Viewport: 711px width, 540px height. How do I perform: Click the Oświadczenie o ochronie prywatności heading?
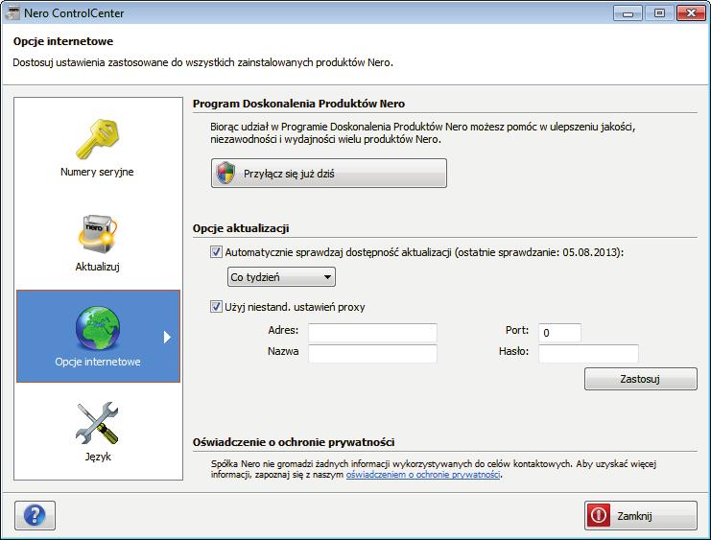294,442
